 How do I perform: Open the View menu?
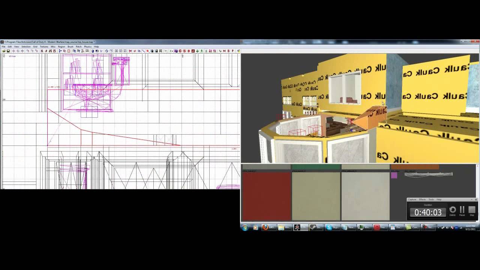tap(16, 46)
